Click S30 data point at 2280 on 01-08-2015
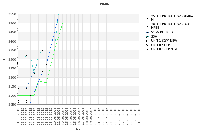This screenshot has width=208, height=139. [x=18, y=63]
